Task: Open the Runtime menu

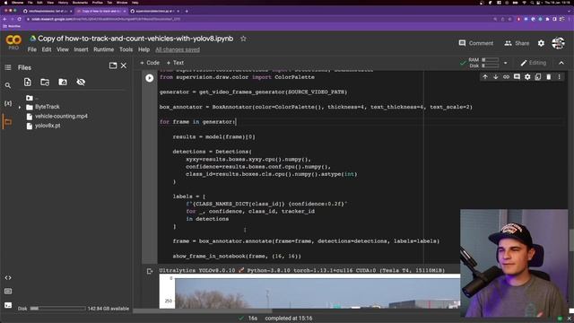Action: click(x=104, y=49)
